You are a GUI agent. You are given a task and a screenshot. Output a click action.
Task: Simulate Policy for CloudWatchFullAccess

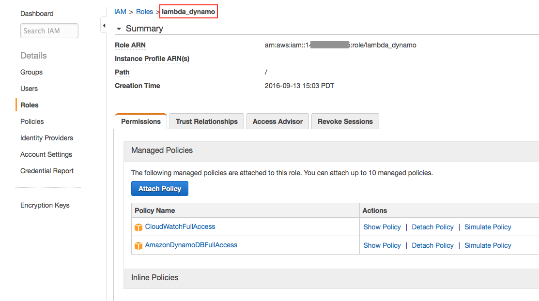point(488,227)
